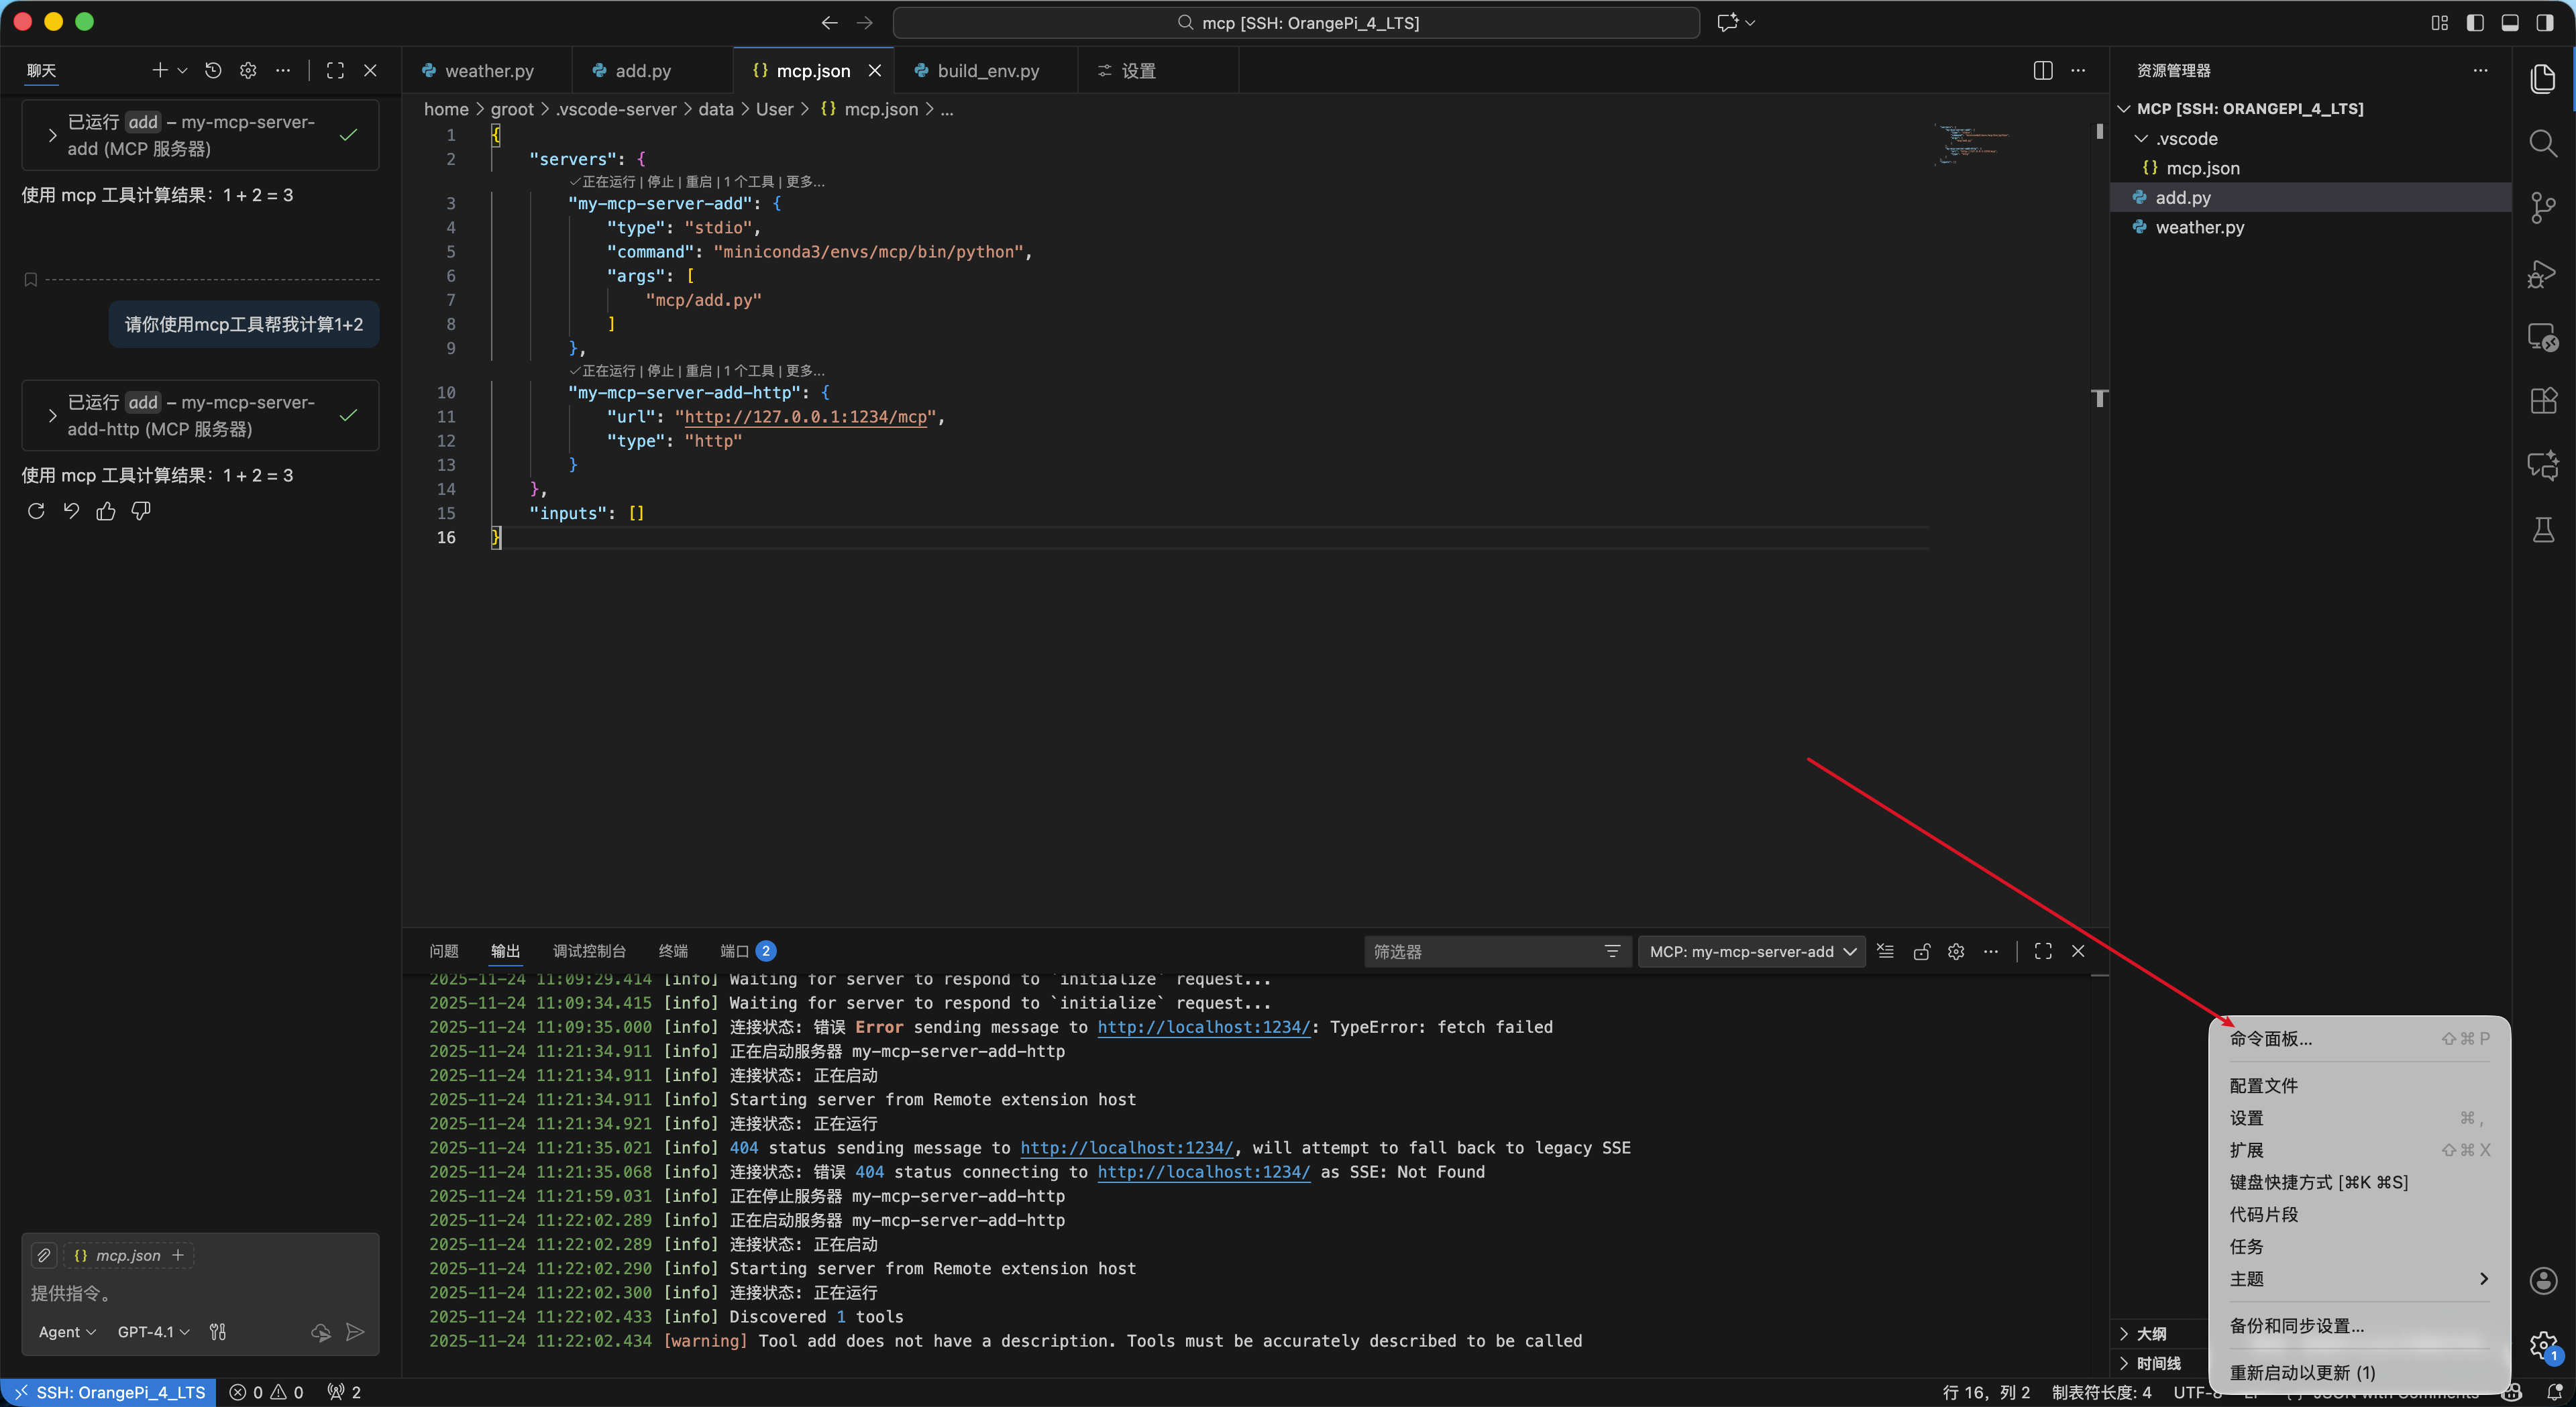Screen dimensions: 2576x1407
Task: Open the Extensions view icon
Action: pyautogui.click(x=2543, y=401)
